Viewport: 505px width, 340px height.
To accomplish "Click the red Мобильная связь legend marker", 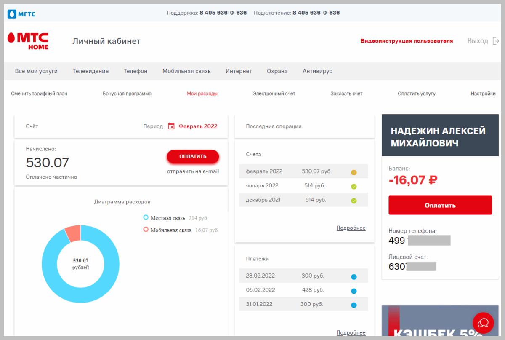I will 146,230.
